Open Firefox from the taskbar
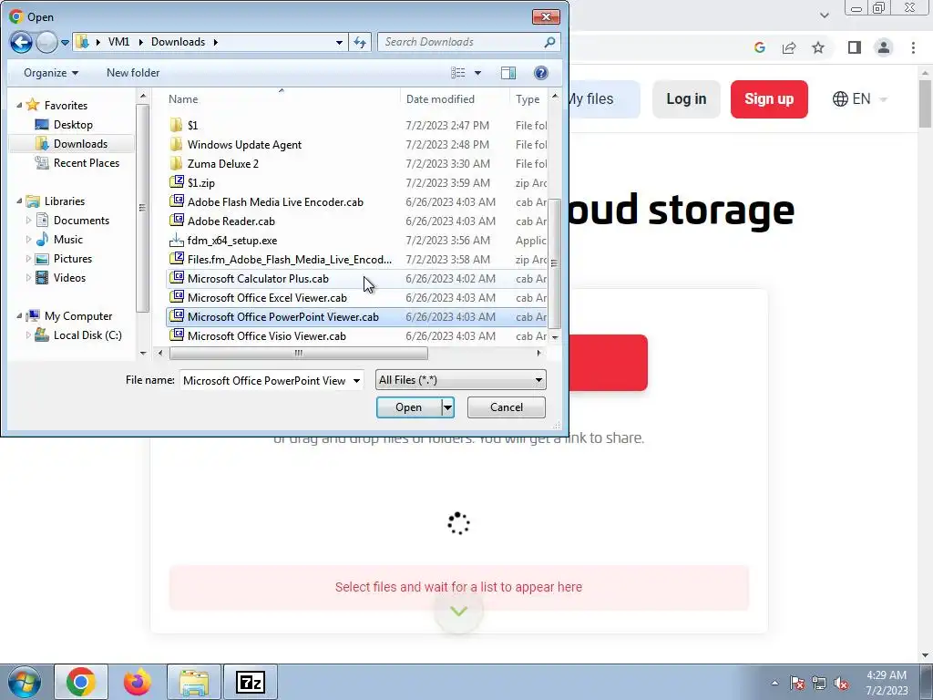The width and height of the screenshot is (933, 700). [138, 682]
